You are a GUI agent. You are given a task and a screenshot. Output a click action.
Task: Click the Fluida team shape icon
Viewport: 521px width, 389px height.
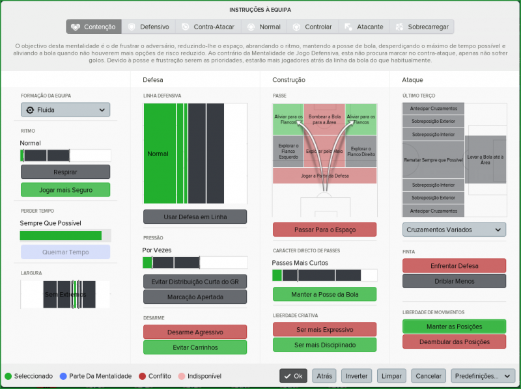pyautogui.click(x=30, y=110)
